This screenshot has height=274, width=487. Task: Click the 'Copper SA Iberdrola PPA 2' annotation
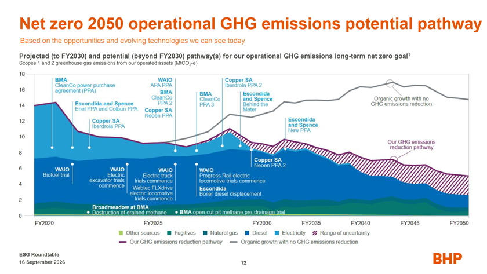click(x=243, y=82)
